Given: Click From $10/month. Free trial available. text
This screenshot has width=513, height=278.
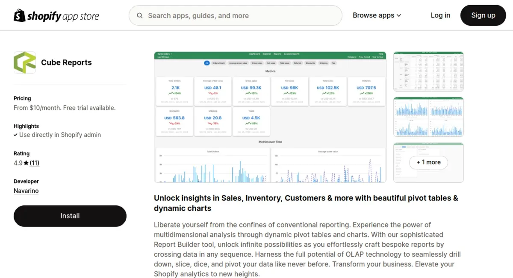Looking at the screenshot, I should [65, 108].
